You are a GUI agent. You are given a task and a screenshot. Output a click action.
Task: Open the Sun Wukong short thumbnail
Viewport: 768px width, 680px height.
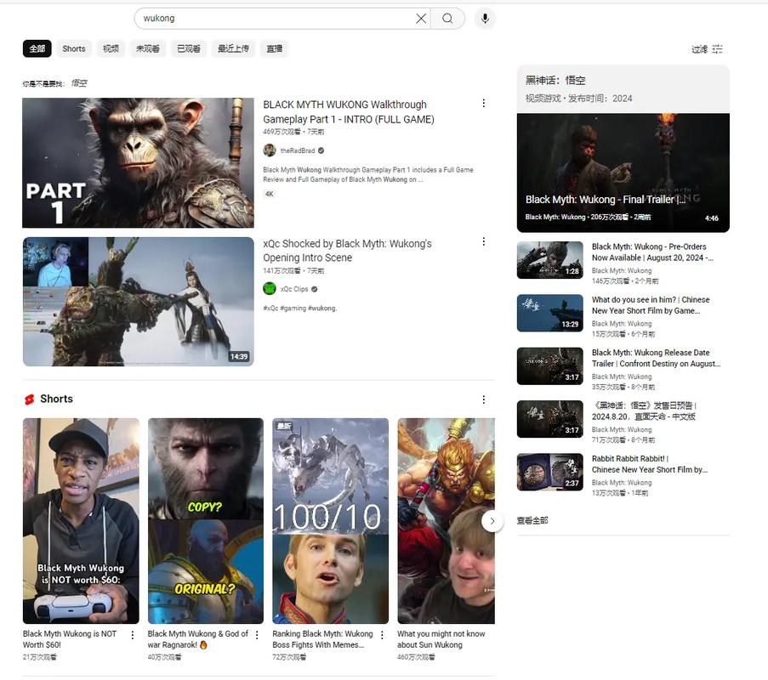447,520
